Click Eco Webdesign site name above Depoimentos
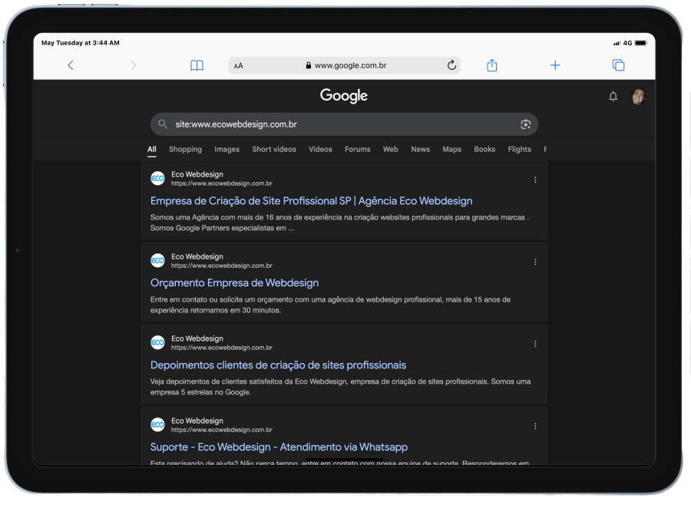 [197, 338]
